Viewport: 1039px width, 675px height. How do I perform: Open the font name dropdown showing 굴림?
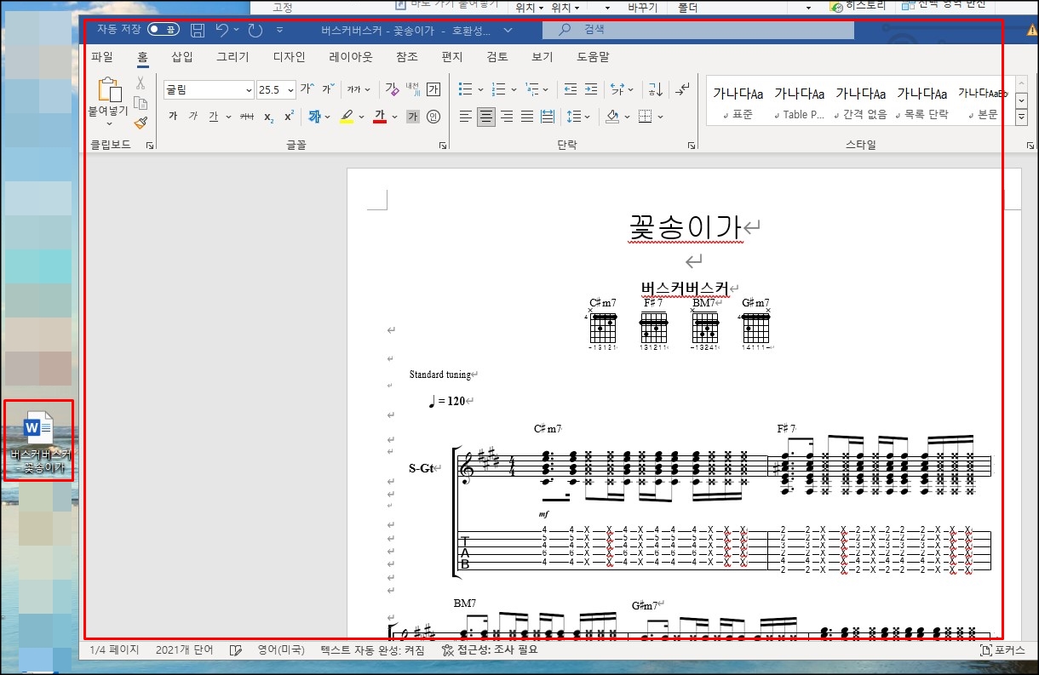(250, 89)
